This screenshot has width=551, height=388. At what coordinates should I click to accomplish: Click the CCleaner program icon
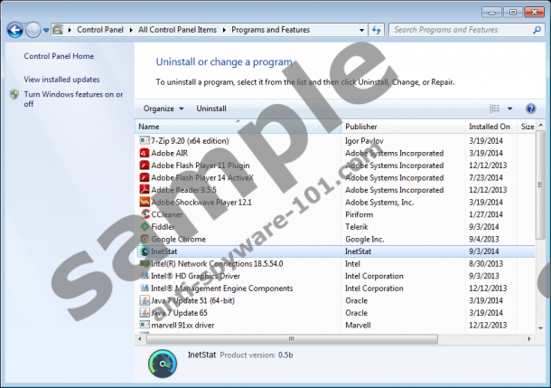click(145, 214)
